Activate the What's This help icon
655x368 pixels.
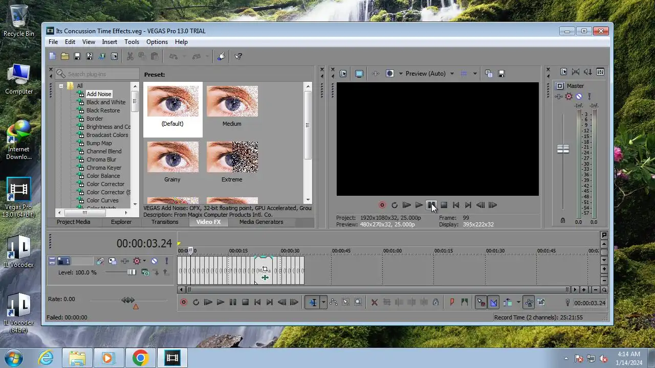[x=238, y=56]
